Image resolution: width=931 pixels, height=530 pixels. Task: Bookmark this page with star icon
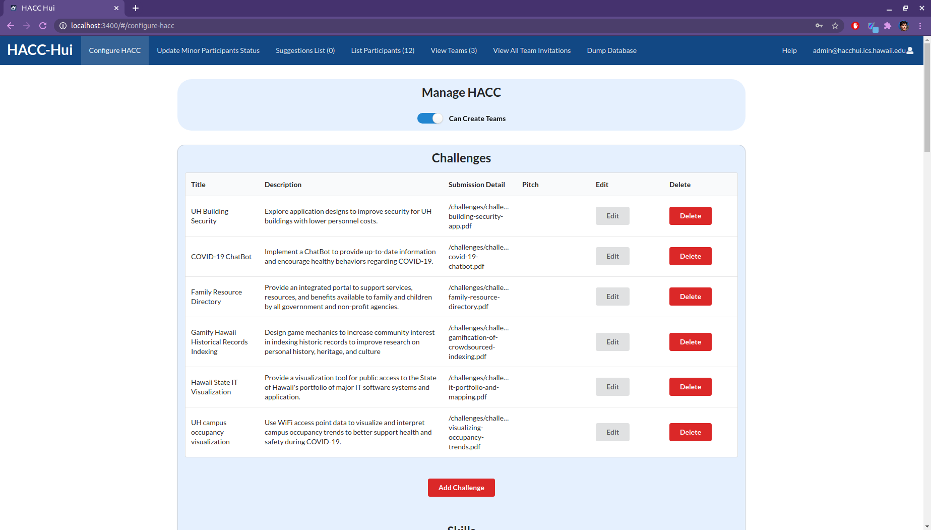tap(835, 26)
